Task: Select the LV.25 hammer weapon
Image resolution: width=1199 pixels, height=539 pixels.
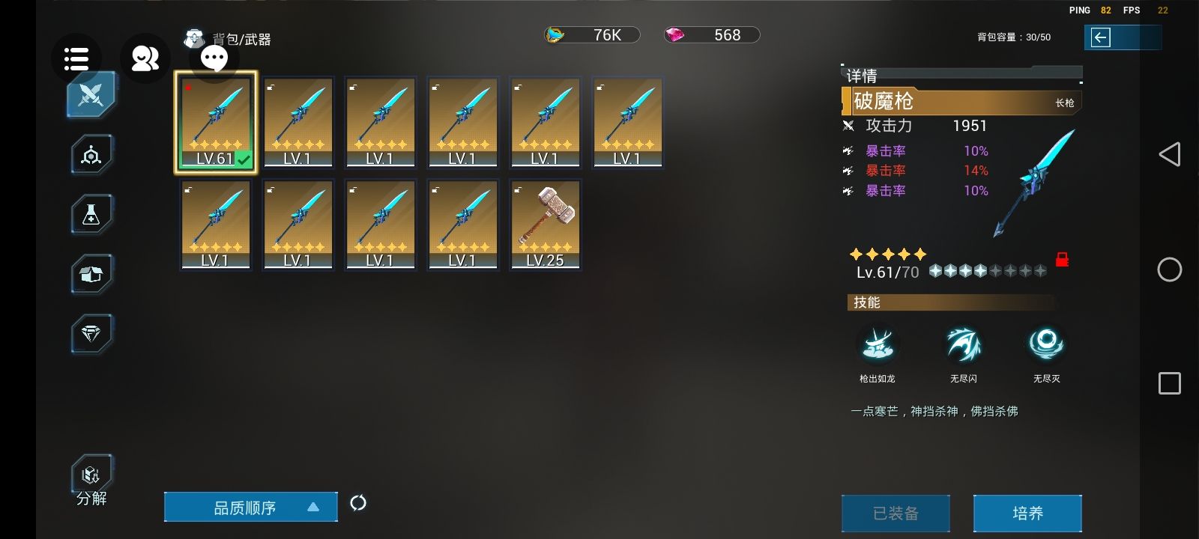Action: click(546, 225)
